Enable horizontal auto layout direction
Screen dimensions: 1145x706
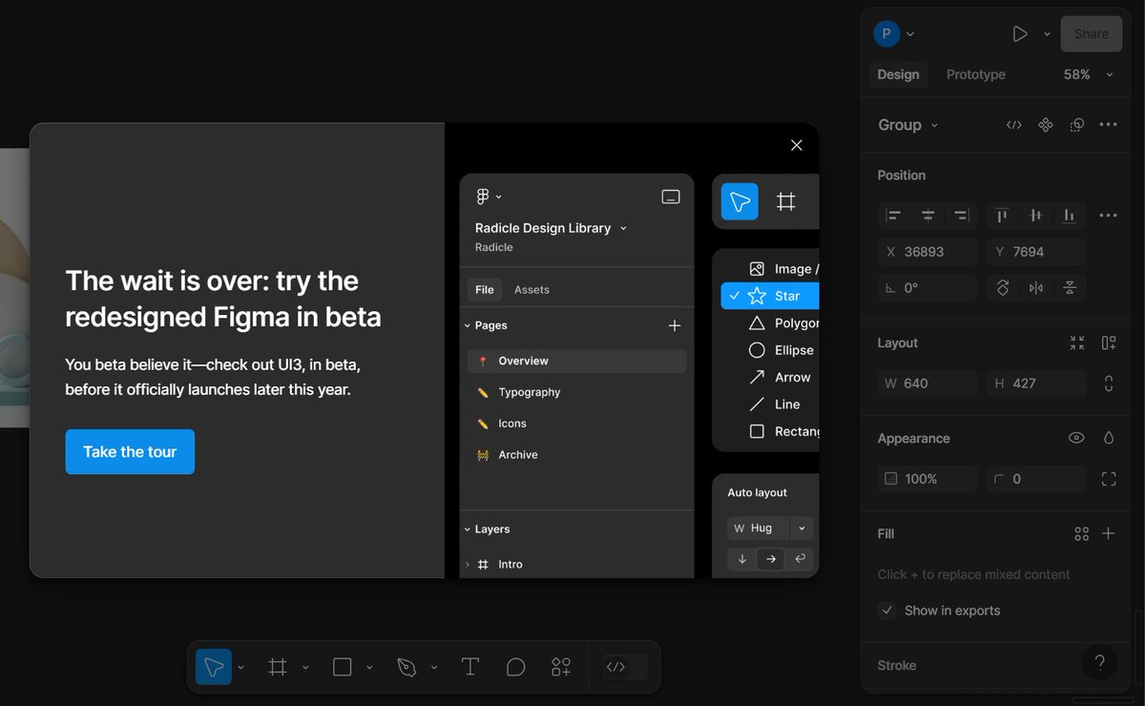point(771,559)
